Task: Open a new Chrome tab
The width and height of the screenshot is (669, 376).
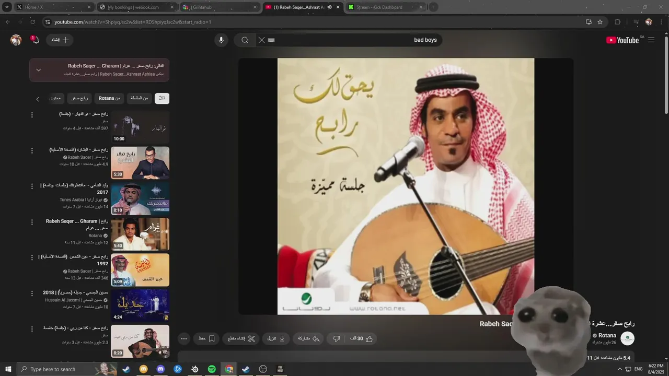Action: click(433, 7)
